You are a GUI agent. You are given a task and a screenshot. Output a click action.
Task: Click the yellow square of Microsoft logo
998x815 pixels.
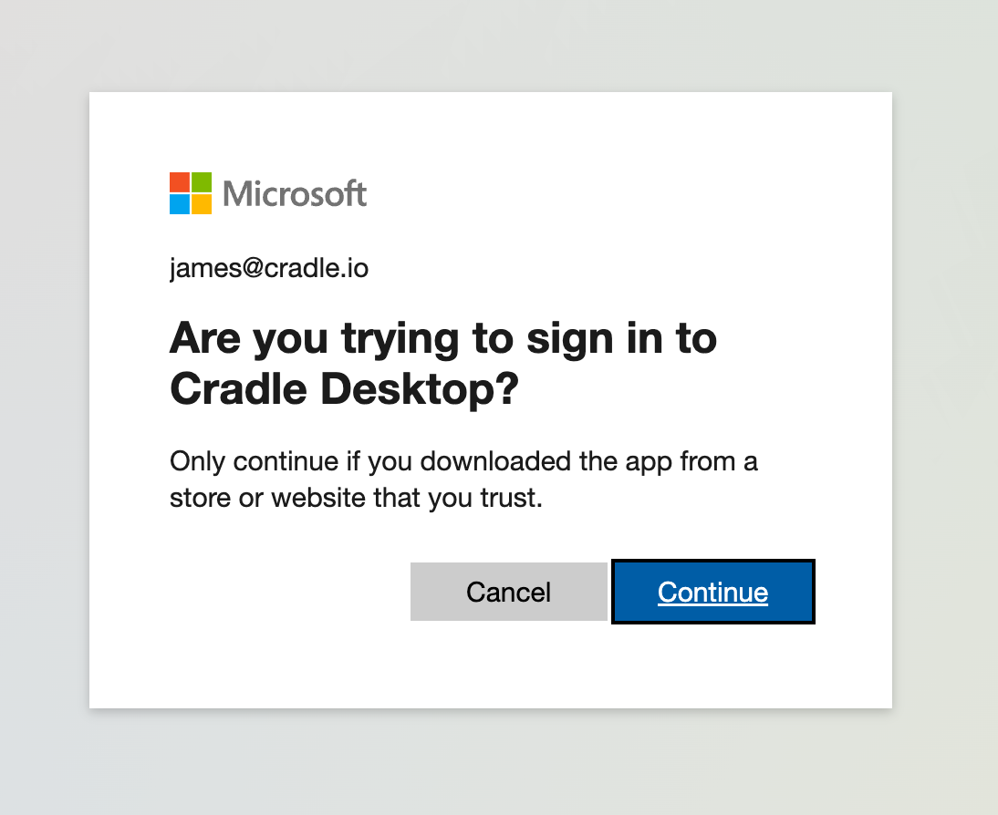(x=202, y=204)
